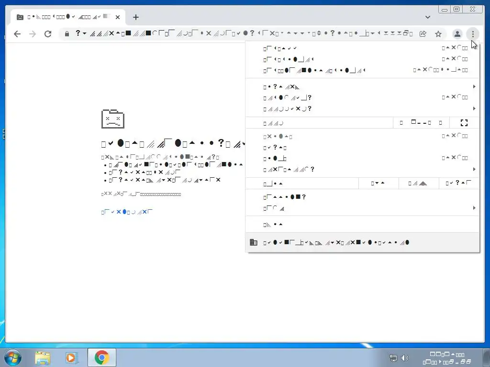The image size is (490, 367).
Task: Open the Settings menu entry
Action: pos(362,197)
